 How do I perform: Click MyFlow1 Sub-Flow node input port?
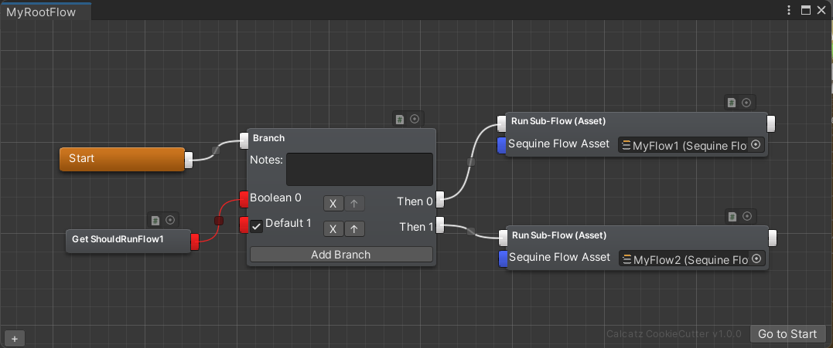coord(501,124)
